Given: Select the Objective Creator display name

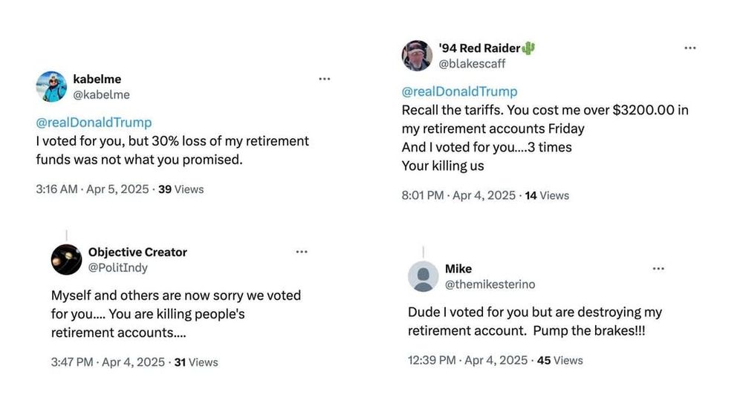Looking at the screenshot, I should pyautogui.click(x=137, y=252).
